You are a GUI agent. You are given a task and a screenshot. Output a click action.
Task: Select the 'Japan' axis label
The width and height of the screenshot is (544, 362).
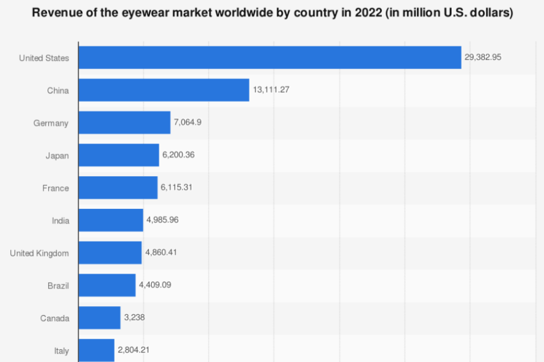coord(57,156)
